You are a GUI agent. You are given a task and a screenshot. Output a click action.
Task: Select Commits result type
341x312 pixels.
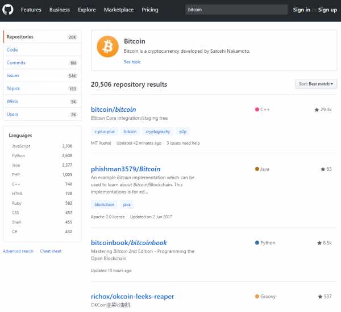click(43, 63)
